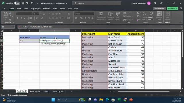Viewport: 184px width, 103px height.
Task: Click the Save icon in title bar
Action: tap(23, 3)
